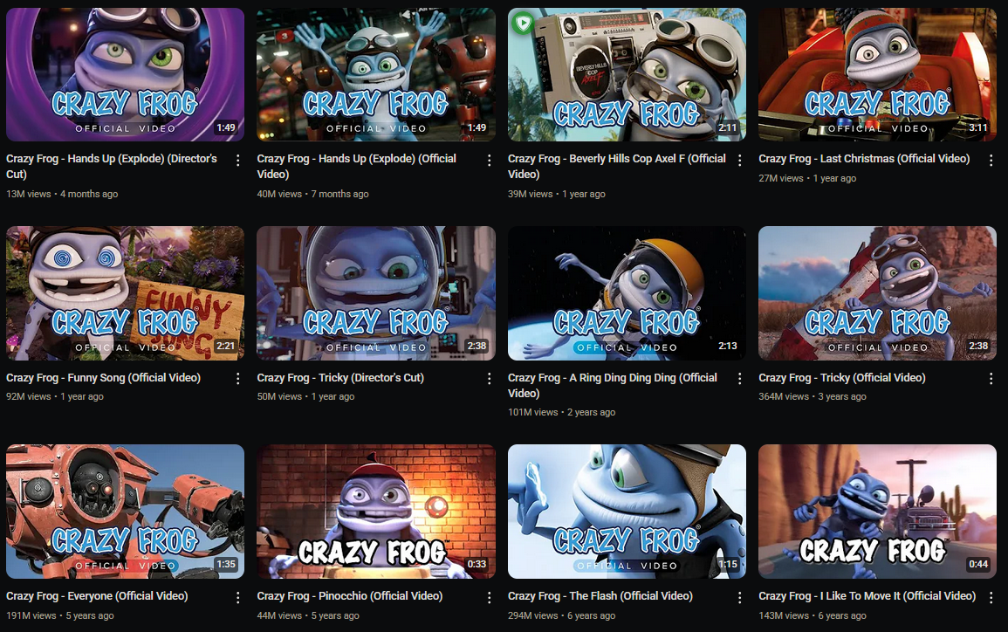The image size is (1008, 632).
Task: Click the 2:13 duration badge on A Ring Ding Ding Ding
Action: 728,346
